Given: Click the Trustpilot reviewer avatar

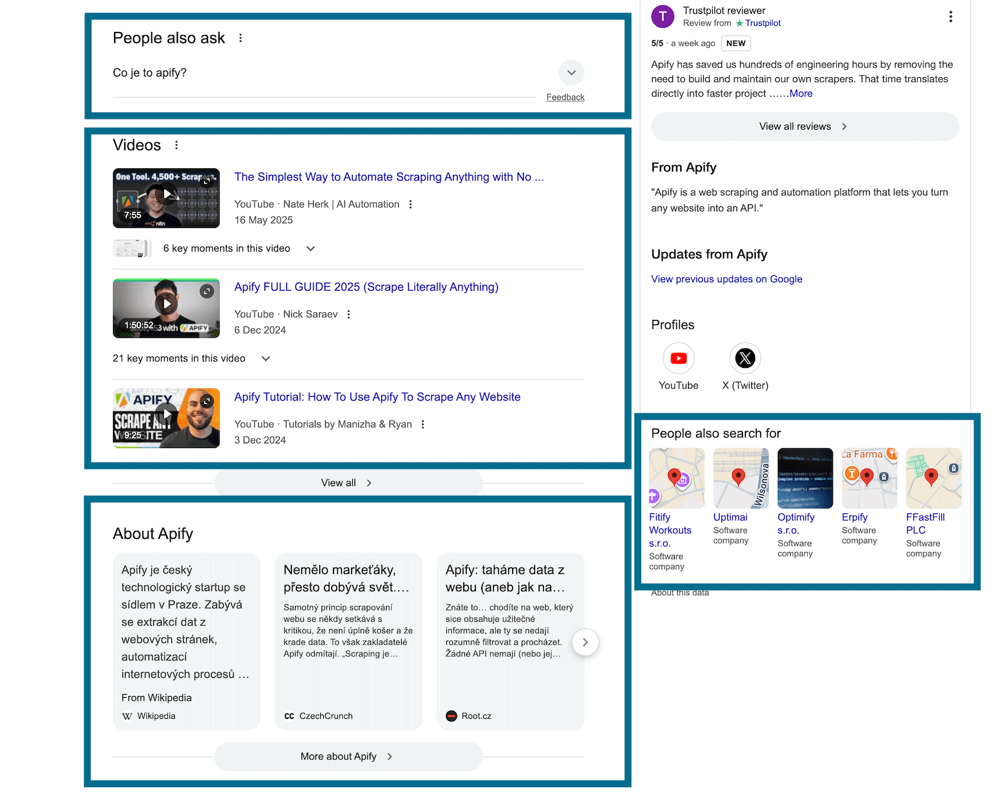Looking at the screenshot, I should tap(663, 16).
